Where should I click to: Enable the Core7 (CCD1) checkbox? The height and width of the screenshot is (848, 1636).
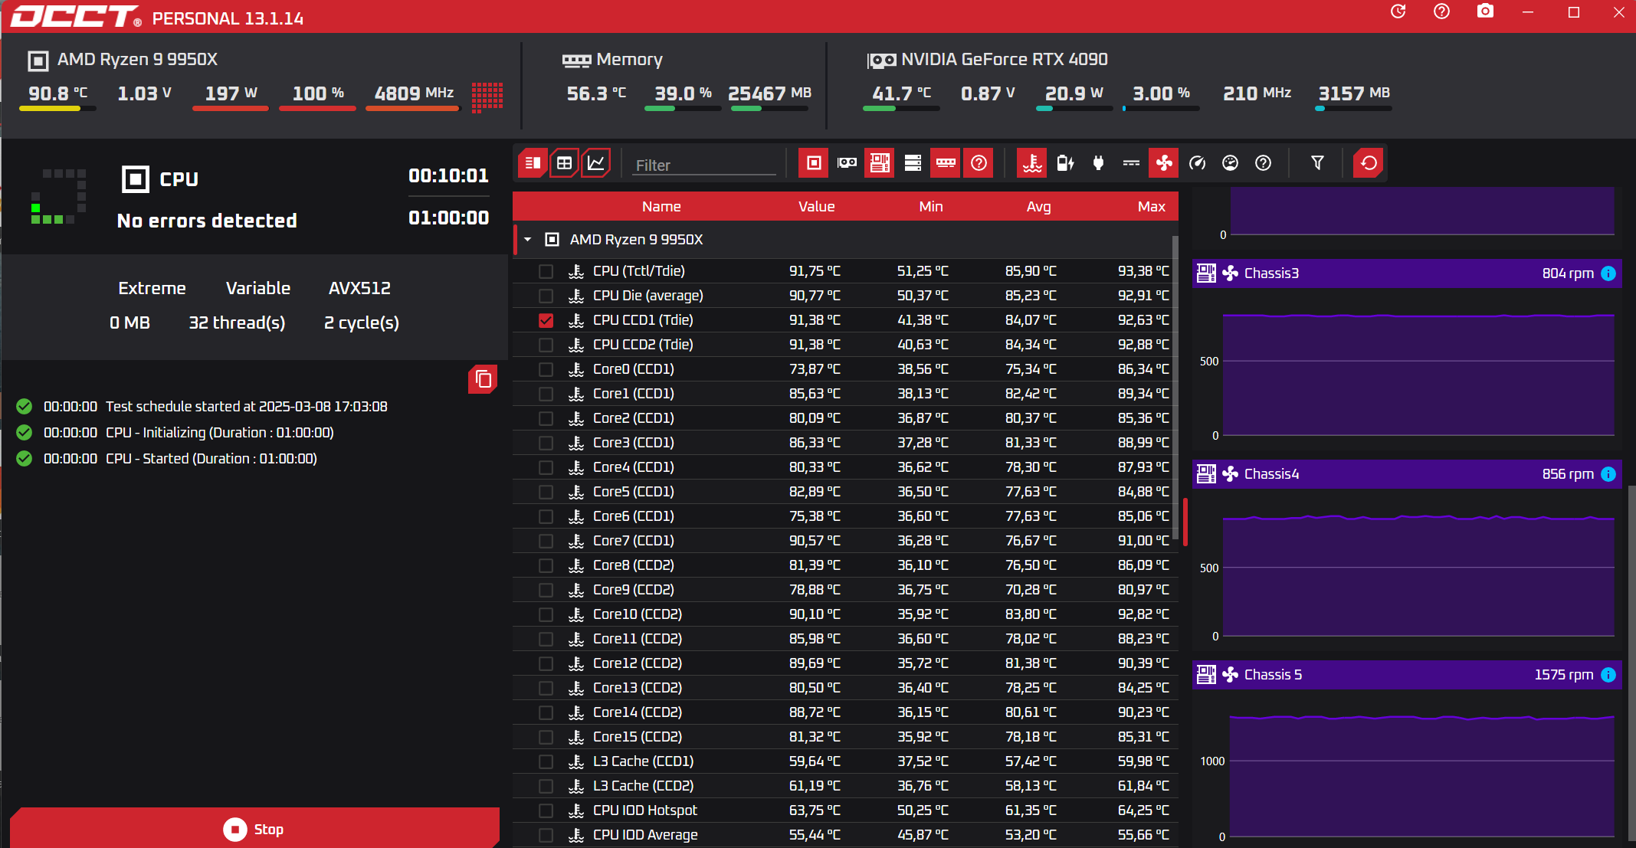[546, 541]
